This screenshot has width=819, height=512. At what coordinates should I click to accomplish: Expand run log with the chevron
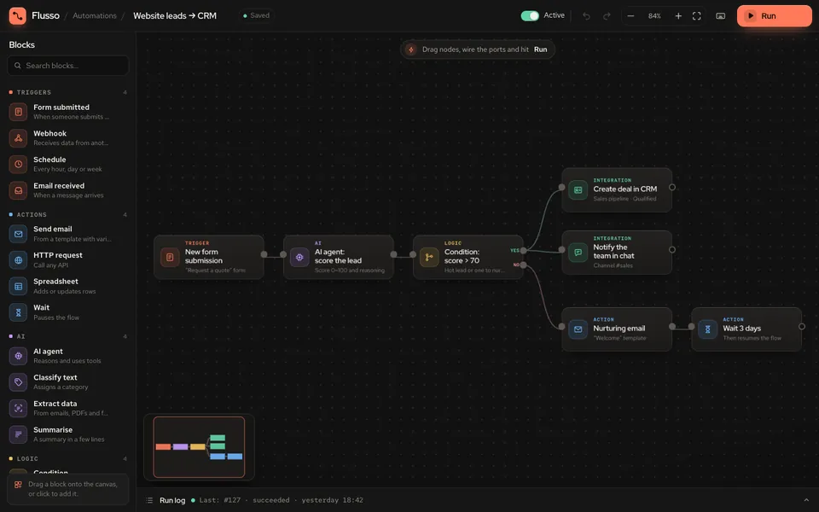pyautogui.click(x=806, y=500)
